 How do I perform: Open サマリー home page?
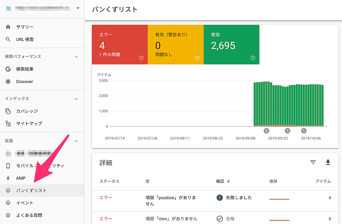(x=25, y=27)
